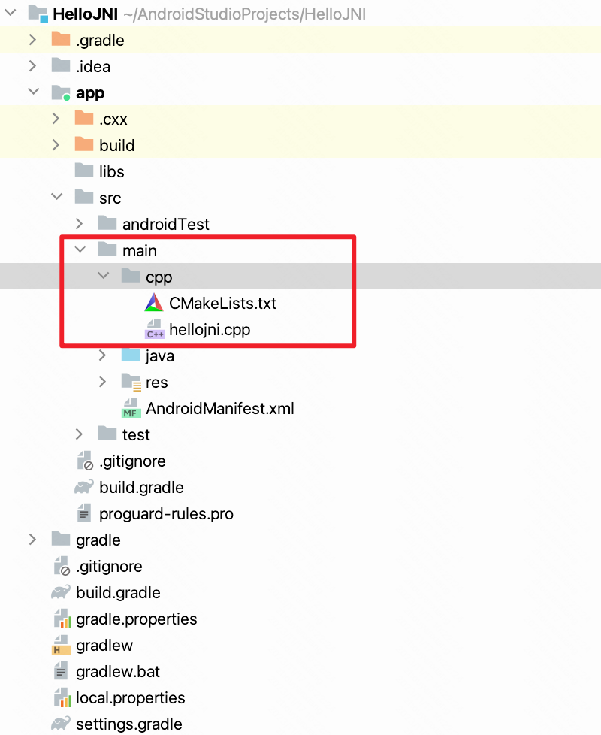Viewport: 601px width, 735px height.
Task: Click the gradle.properties file icon
Action: click(62, 619)
